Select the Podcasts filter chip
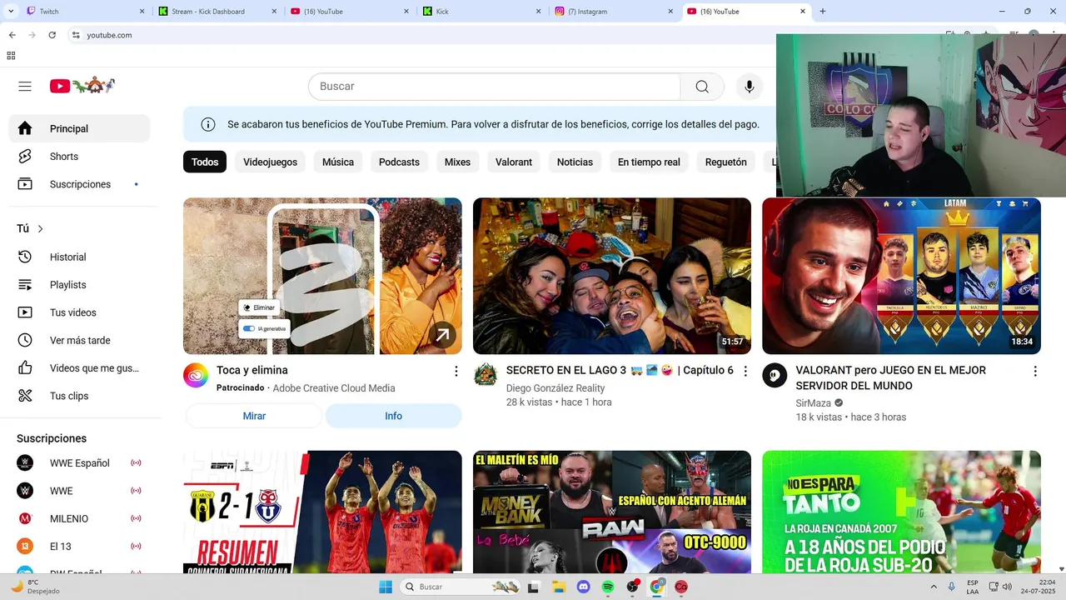 pyautogui.click(x=399, y=162)
